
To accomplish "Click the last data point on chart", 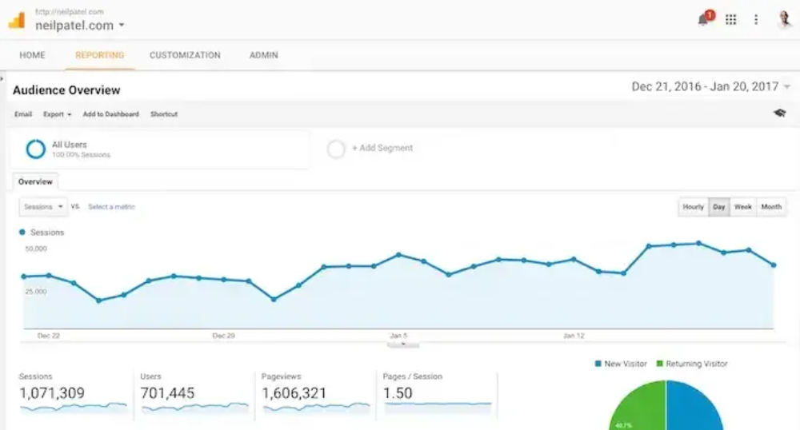I will click(774, 265).
